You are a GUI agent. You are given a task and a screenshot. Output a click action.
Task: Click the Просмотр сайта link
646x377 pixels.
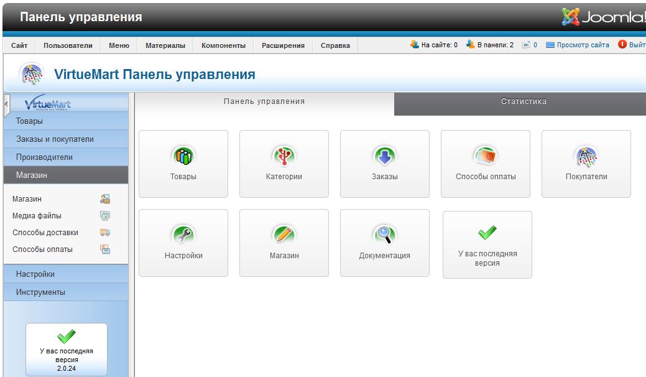(582, 45)
